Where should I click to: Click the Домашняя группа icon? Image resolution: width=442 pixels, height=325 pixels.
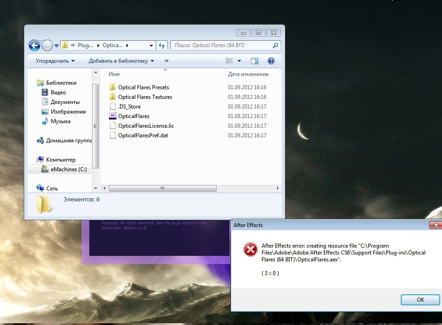tap(40, 140)
